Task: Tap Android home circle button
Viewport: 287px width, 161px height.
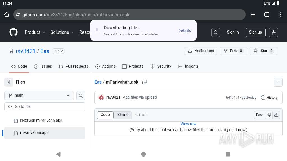Action: (x=143, y=154)
